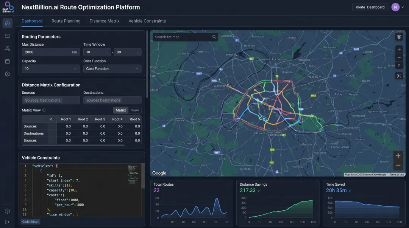Click the map search magnifier icon
This screenshot has height=228, width=409.
tap(214, 37)
